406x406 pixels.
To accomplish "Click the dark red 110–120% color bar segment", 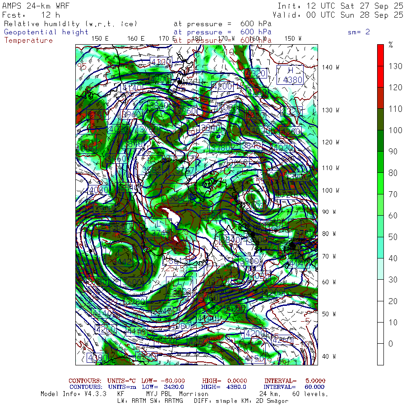I will pos(380,98).
